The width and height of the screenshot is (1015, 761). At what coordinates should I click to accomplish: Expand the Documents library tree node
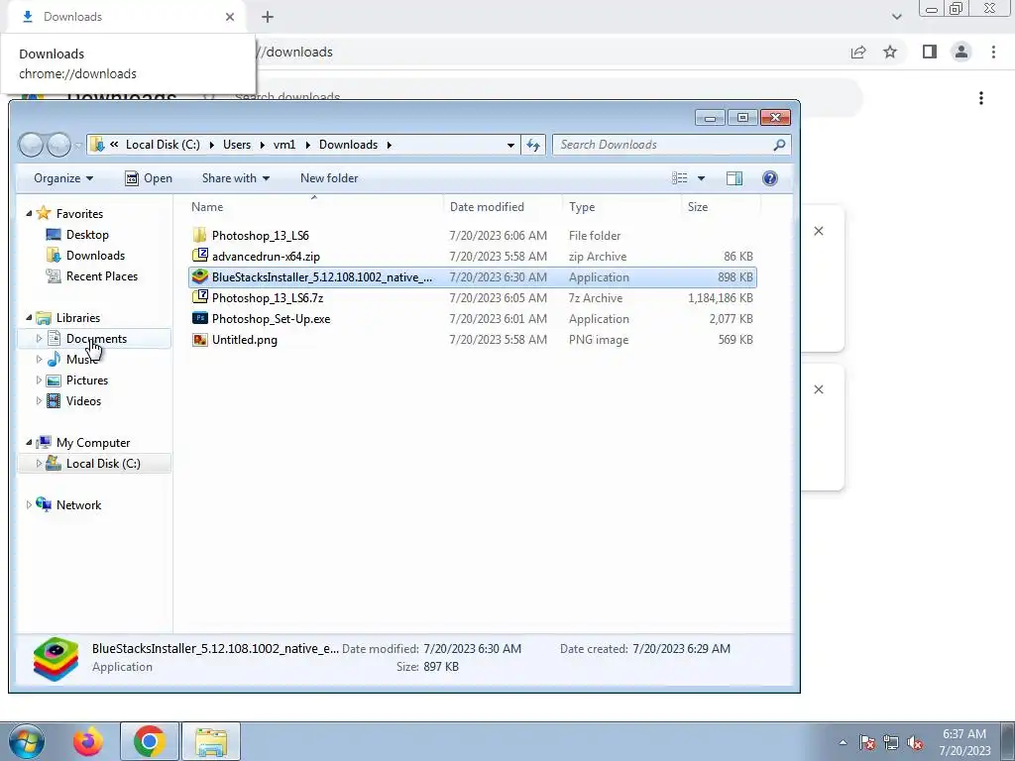click(x=39, y=339)
